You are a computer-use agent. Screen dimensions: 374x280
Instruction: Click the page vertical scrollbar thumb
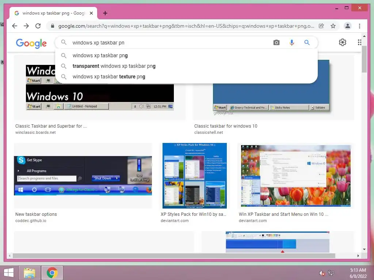[x=364, y=59]
